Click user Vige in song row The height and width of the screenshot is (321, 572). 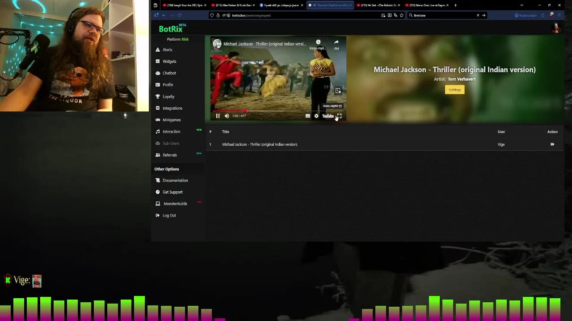tap(501, 144)
